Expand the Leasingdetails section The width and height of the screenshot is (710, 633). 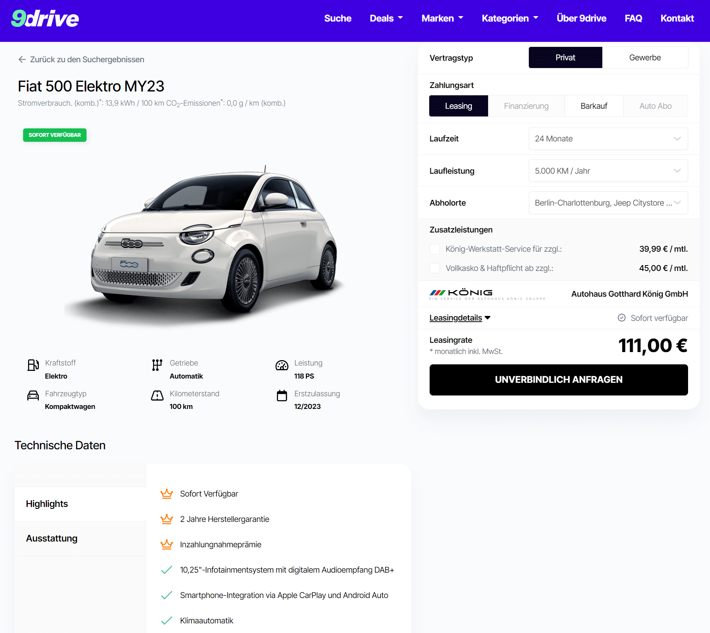coord(460,318)
